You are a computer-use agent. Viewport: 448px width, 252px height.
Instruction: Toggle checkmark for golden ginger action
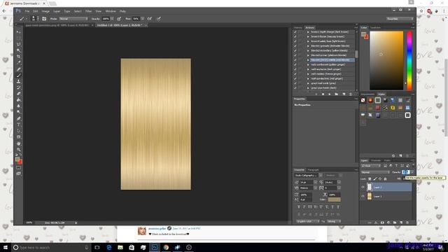pos(295,64)
